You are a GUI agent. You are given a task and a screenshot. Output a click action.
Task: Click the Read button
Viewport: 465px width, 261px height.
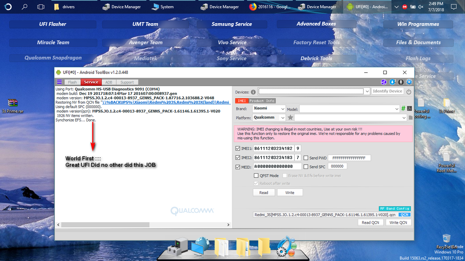click(264, 192)
